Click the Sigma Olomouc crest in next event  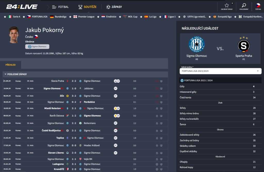coord(196,44)
